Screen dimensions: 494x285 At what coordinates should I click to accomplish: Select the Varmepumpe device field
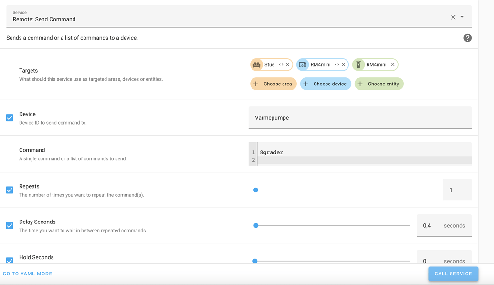(359, 117)
